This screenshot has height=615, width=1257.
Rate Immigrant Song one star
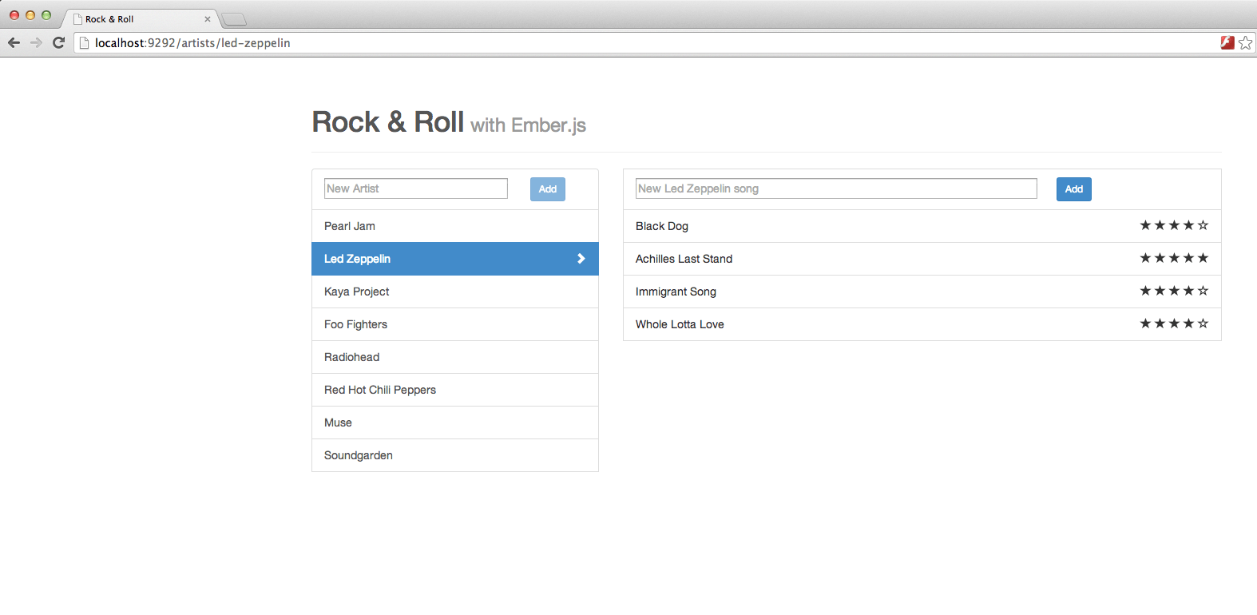[x=1145, y=291]
